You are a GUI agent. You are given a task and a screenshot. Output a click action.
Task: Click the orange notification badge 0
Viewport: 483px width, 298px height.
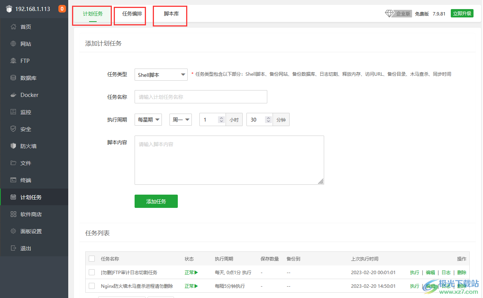62,9
